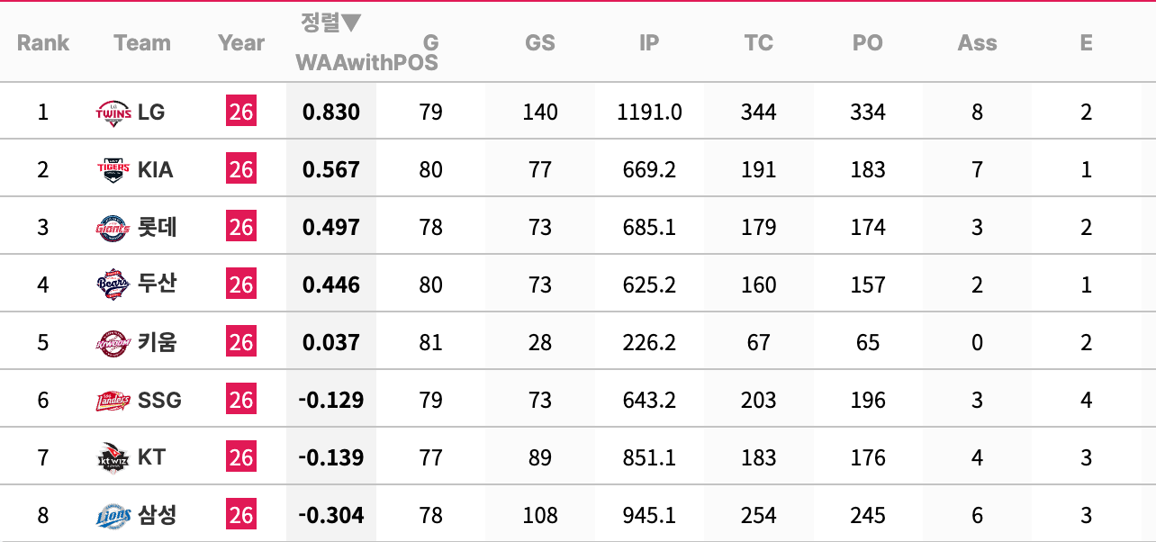Image resolution: width=1156 pixels, height=542 pixels.
Task: Click the Kiwoom Heroes logo icon
Action: [x=113, y=342]
